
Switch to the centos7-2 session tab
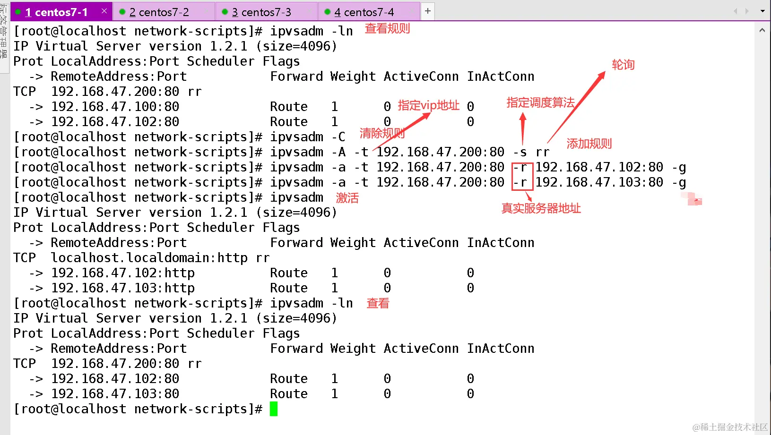point(164,12)
